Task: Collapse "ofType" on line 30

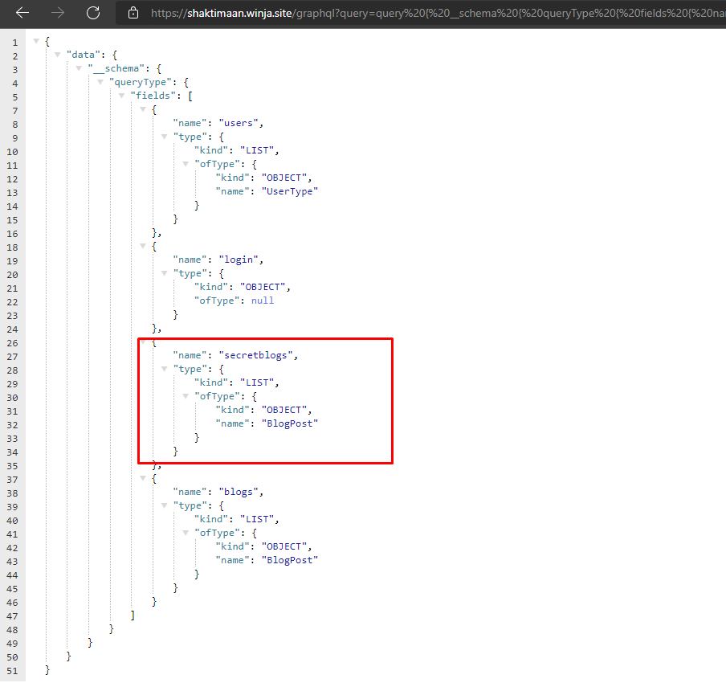Action: point(186,396)
